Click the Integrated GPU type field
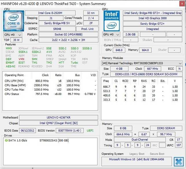The width and height of the screenshot is (186, 169). (x=152, y=29)
